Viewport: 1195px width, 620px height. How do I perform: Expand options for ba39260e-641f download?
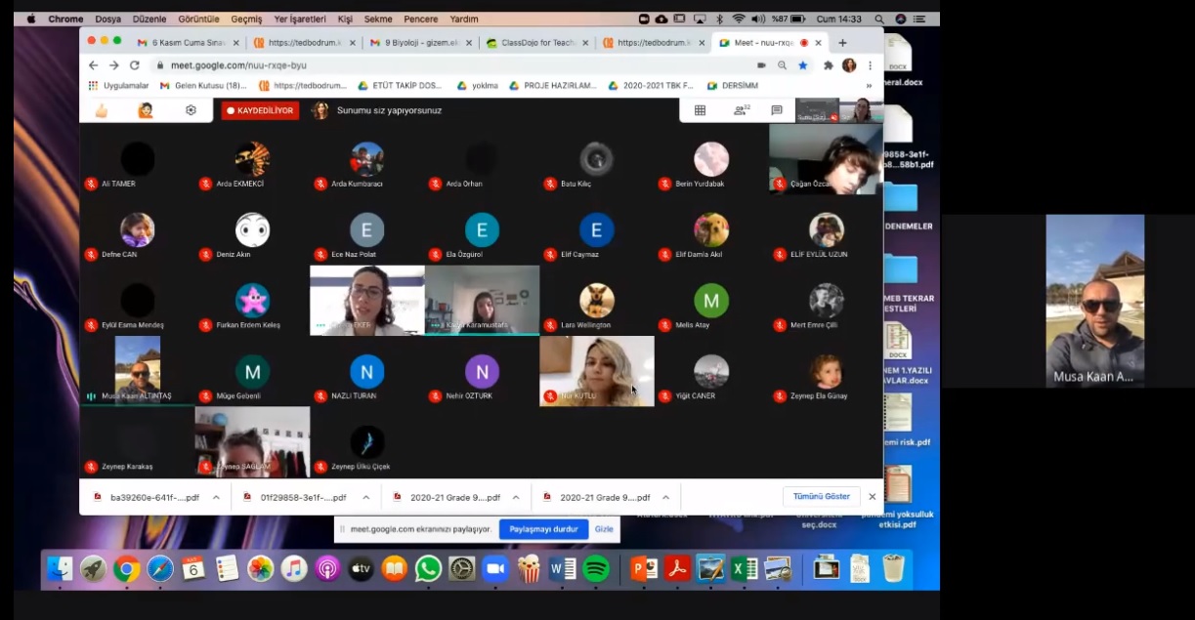pyautogui.click(x=216, y=497)
